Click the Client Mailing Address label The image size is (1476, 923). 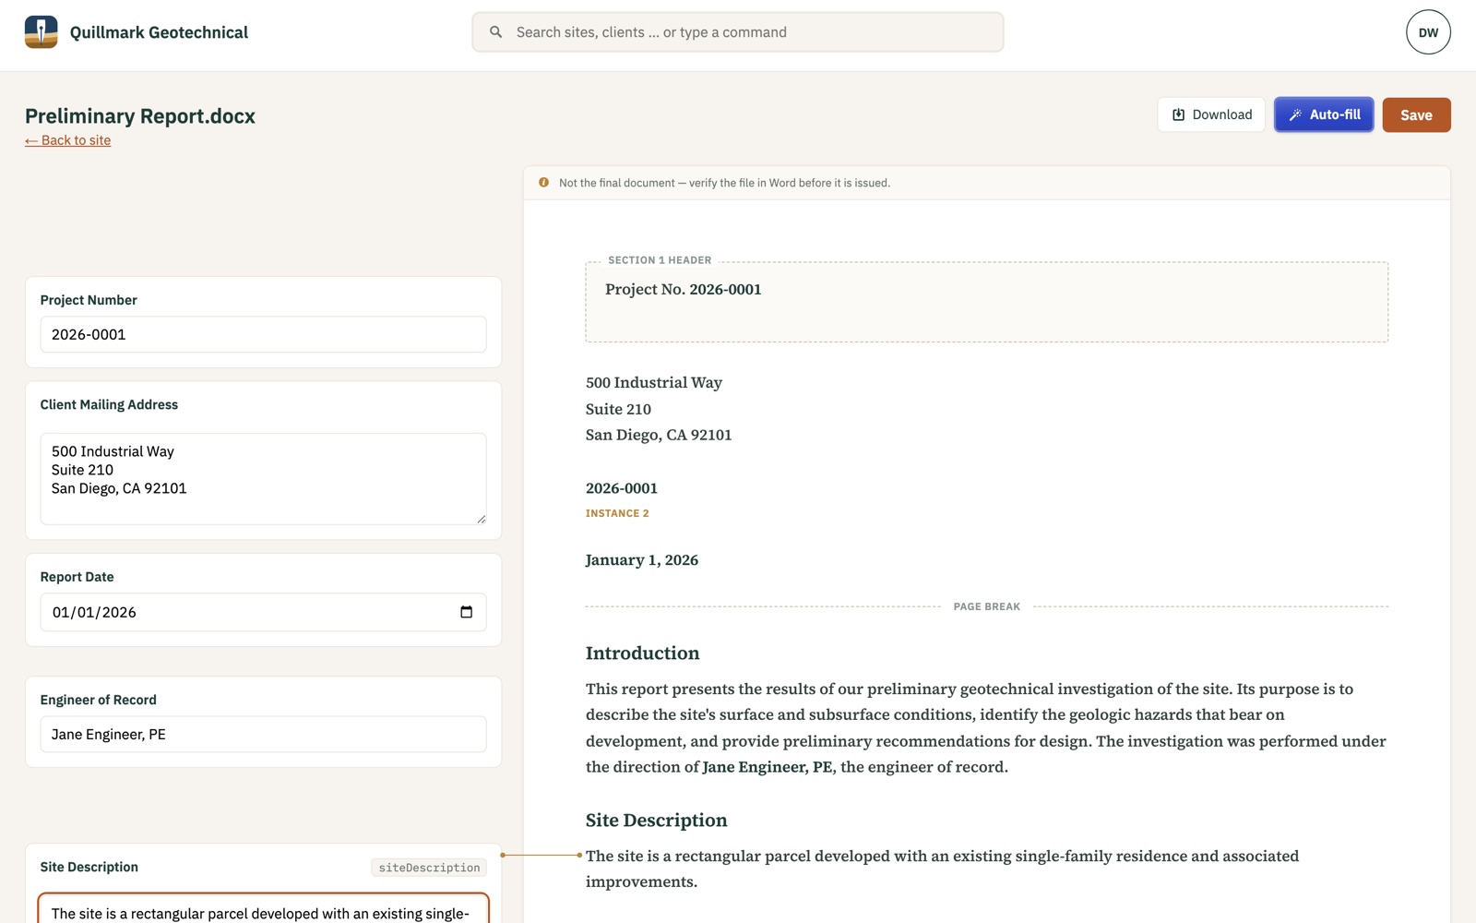[x=109, y=404]
